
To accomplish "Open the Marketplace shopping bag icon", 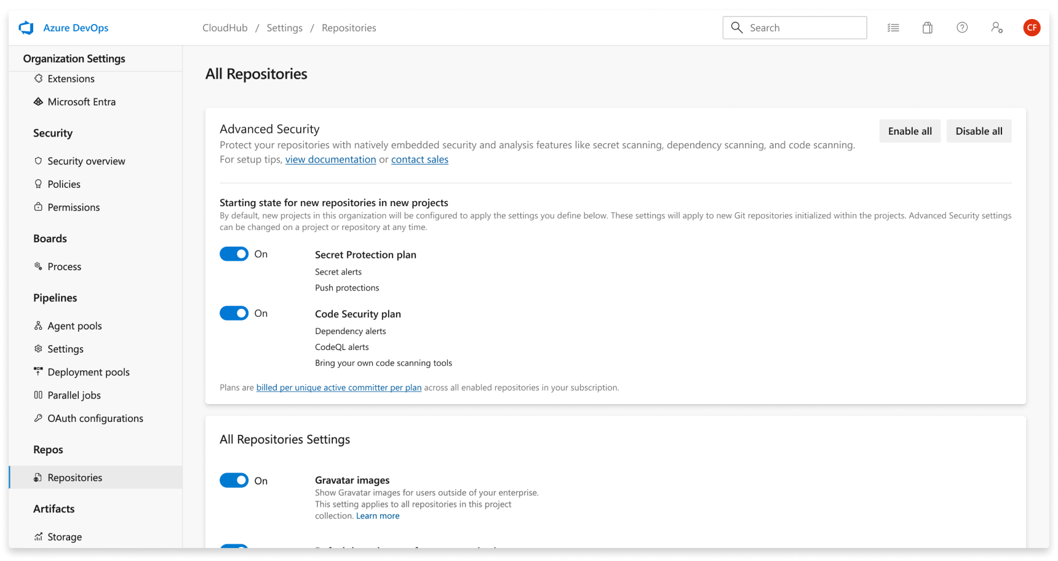I will (x=928, y=28).
